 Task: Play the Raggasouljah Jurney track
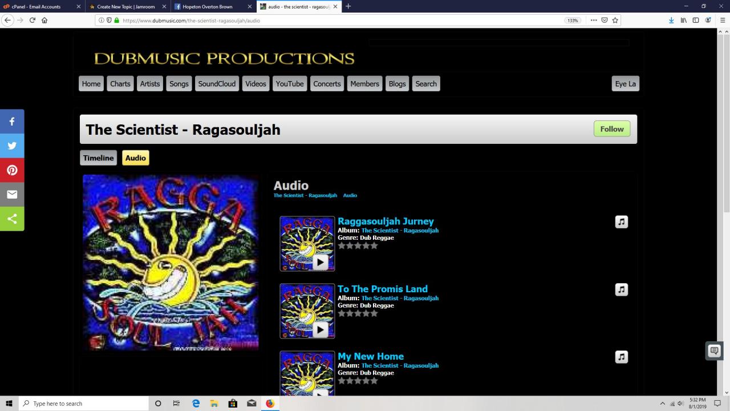(321, 262)
